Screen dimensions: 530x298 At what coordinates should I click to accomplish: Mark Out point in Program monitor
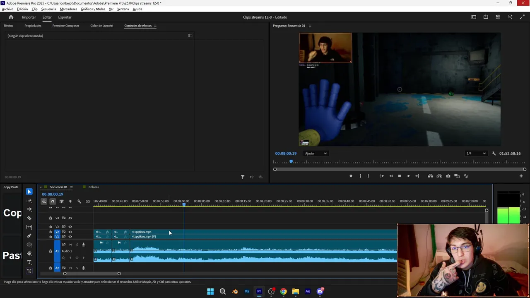point(368,176)
